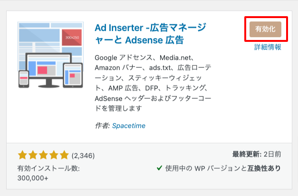This screenshot has height=196, width=298.
Task: Visit the Spacetime author link
Action: coord(129,126)
